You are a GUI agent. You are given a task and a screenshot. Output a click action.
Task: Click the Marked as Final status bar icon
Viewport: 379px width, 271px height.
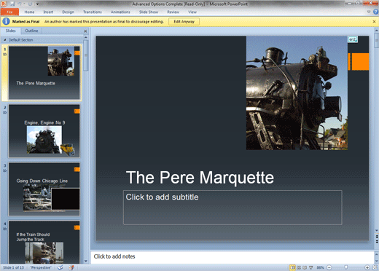[71, 267]
